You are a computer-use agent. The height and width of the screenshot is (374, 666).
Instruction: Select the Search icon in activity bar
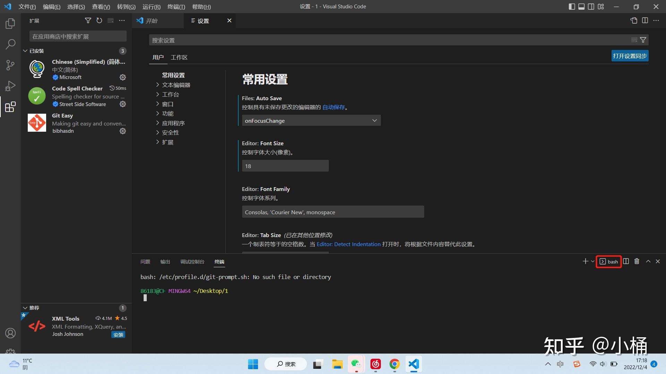tap(10, 44)
